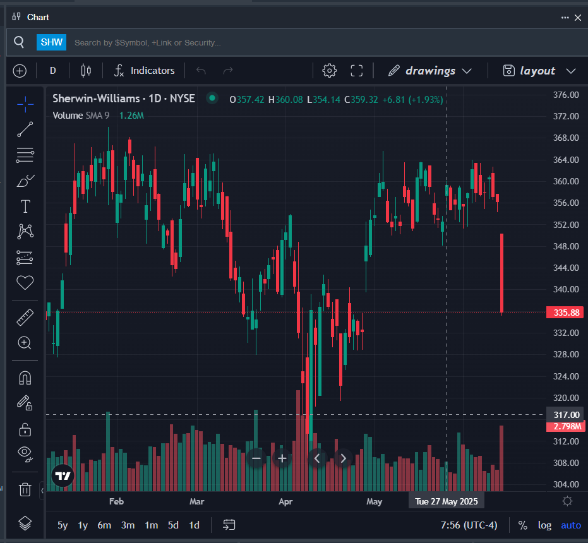Open the Indicators menu
Viewport: 588px width, 543px height.
pos(145,71)
